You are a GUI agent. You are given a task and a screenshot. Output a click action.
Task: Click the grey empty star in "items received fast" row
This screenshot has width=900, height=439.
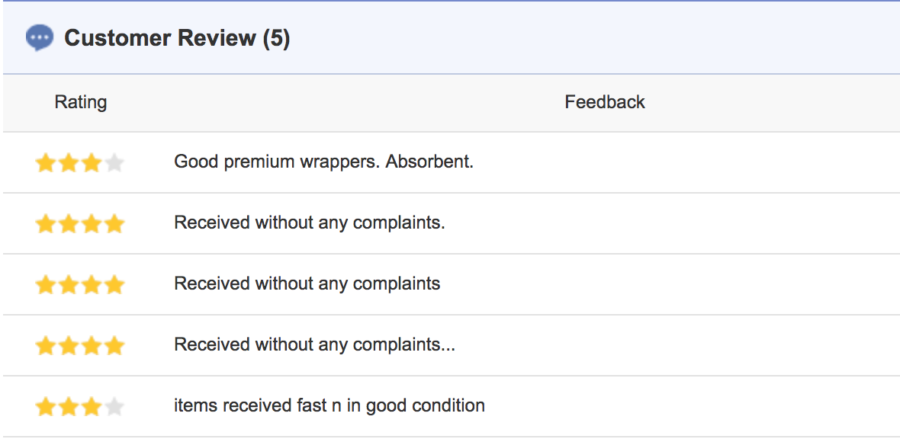(114, 407)
